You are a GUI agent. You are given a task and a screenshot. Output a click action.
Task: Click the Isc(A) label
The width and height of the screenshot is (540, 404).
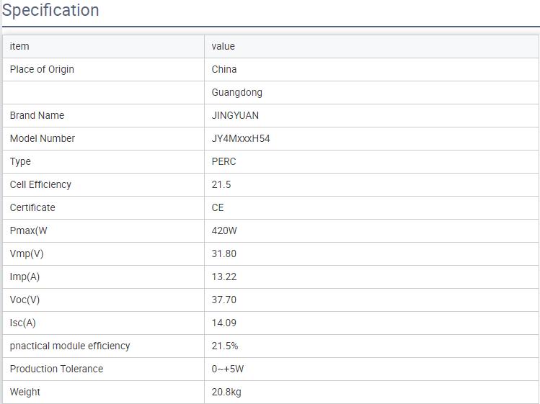pyautogui.click(x=23, y=323)
